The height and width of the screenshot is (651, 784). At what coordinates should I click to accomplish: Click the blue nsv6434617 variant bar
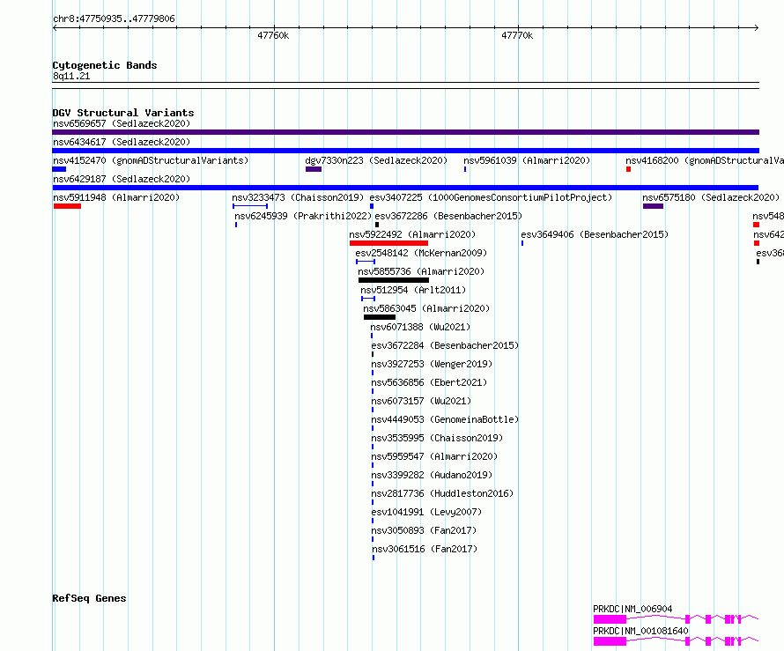[405, 151]
